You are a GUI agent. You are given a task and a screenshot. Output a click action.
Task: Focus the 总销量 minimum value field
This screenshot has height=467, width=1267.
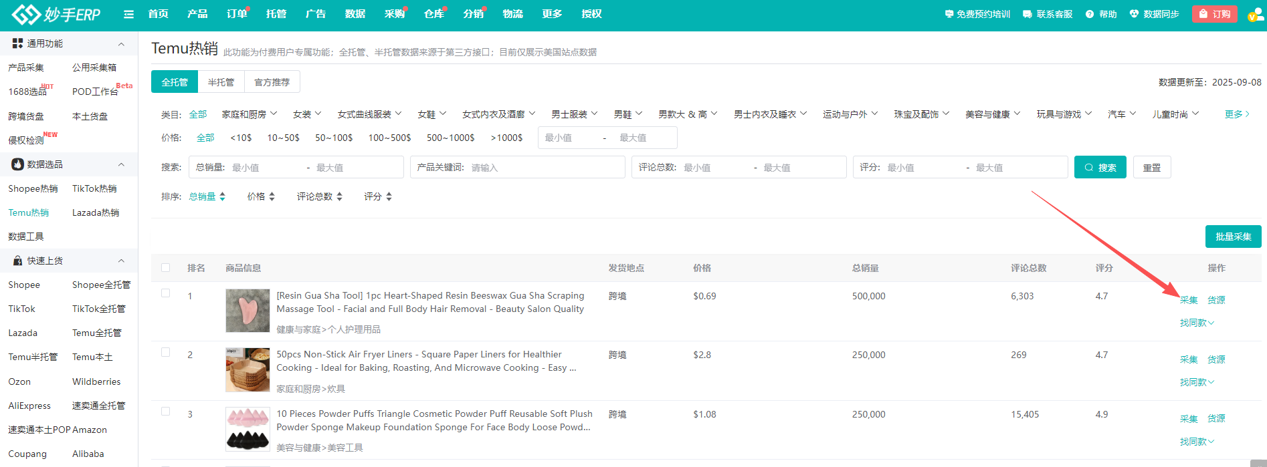click(265, 167)
